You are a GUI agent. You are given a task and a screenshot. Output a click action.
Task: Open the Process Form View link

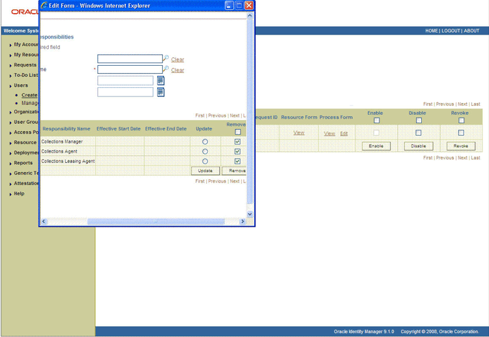click(329, 134)
